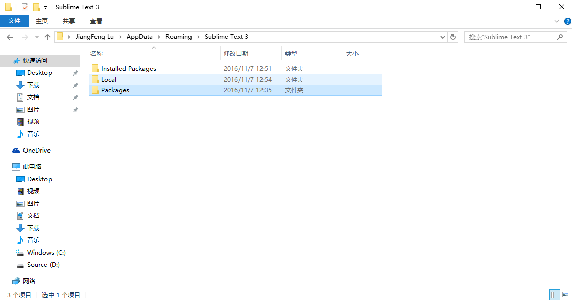This screenshot has width=572, height=300.
Task: Open the Customize Quick Access Toolbar dropdown
Action: [45, 7]
